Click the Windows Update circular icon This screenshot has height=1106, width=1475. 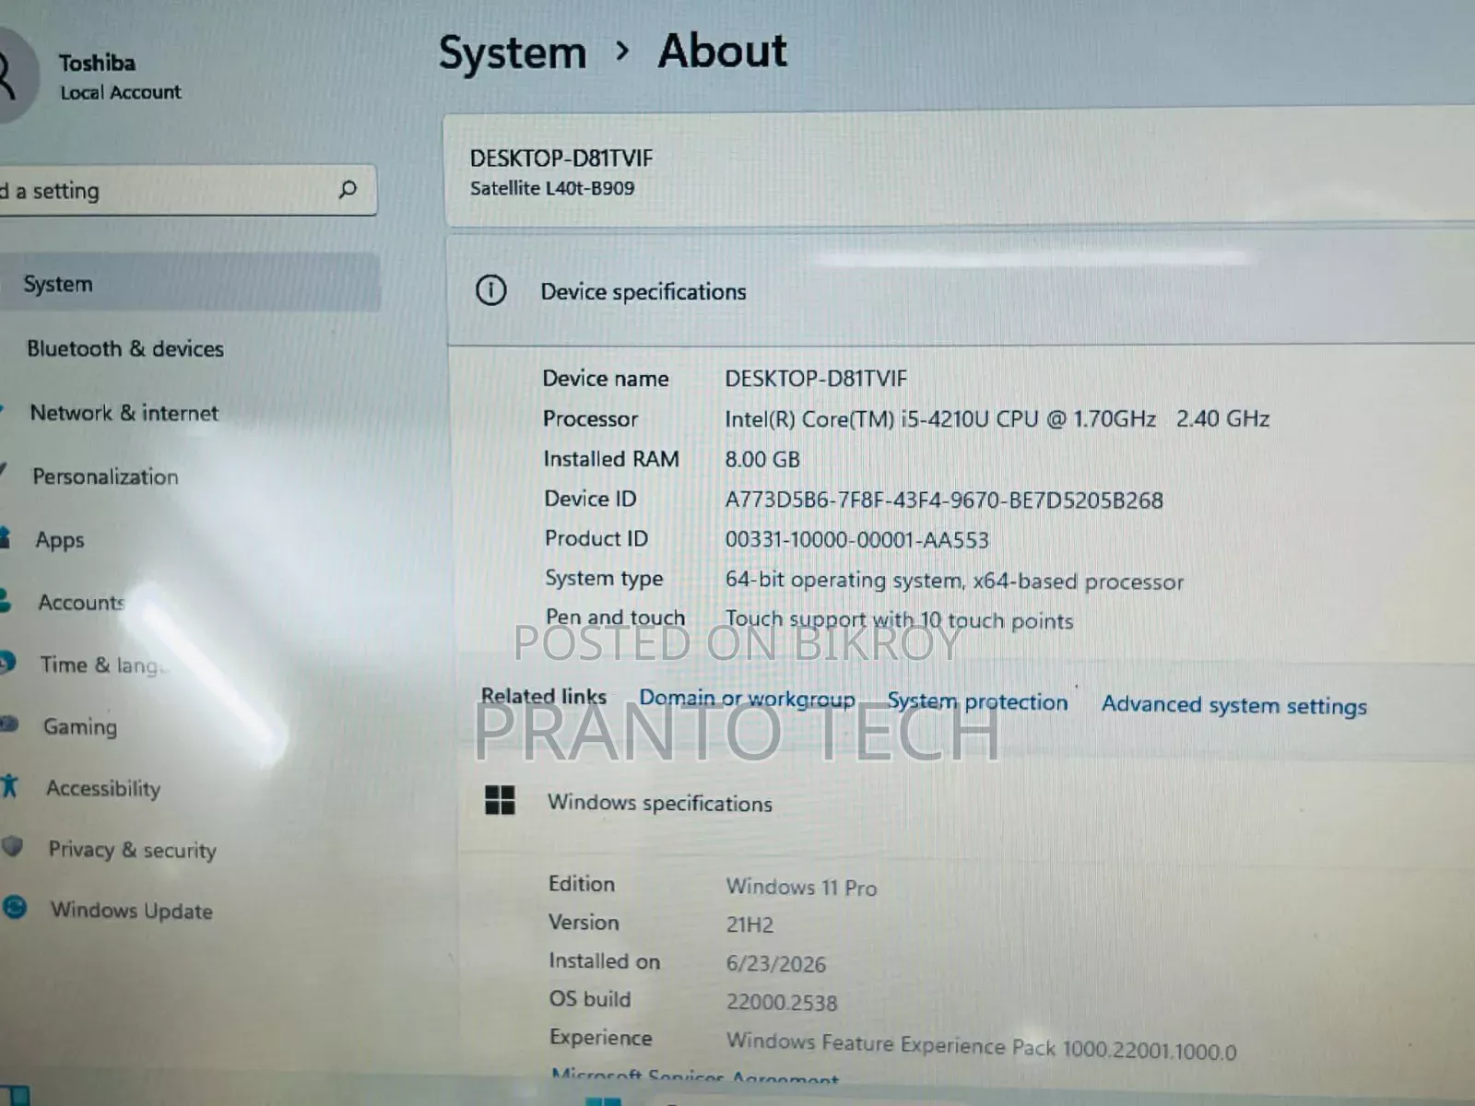pos(15,908)
